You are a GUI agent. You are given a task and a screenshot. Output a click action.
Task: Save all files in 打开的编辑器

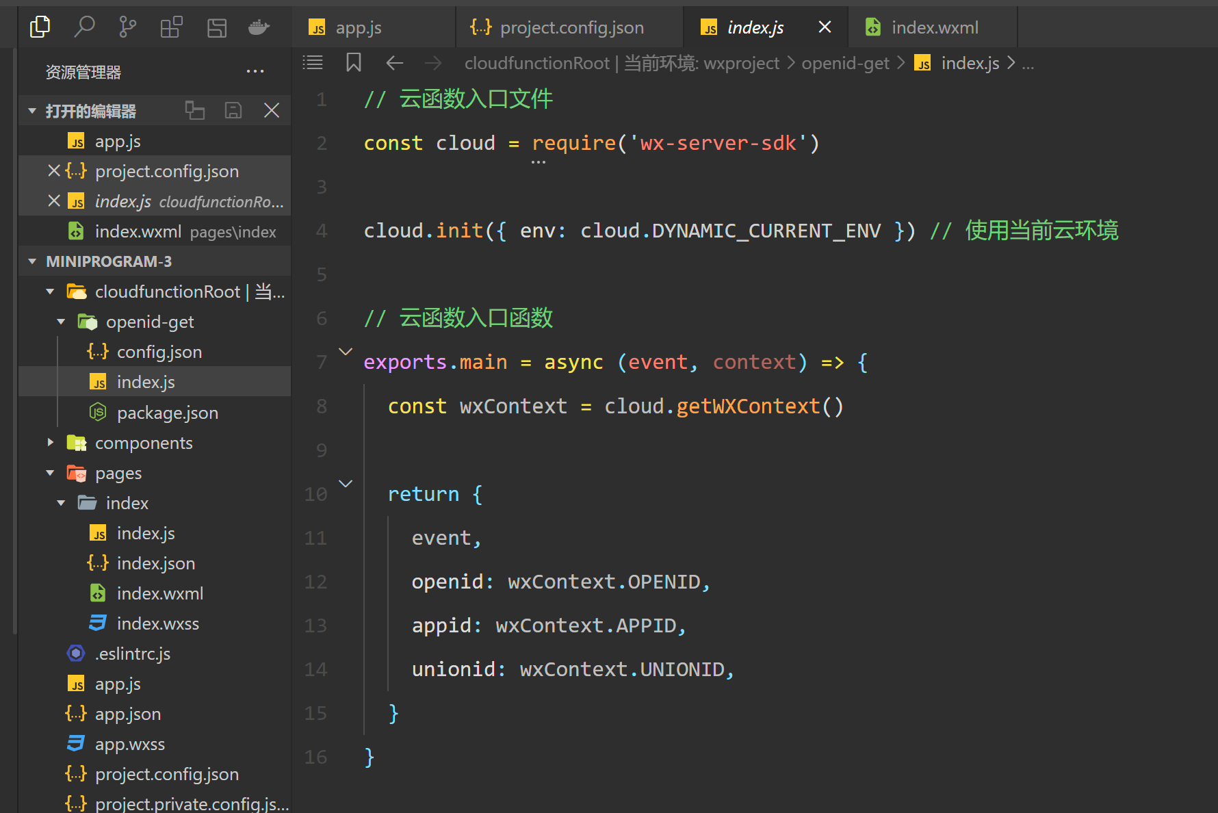233,109
